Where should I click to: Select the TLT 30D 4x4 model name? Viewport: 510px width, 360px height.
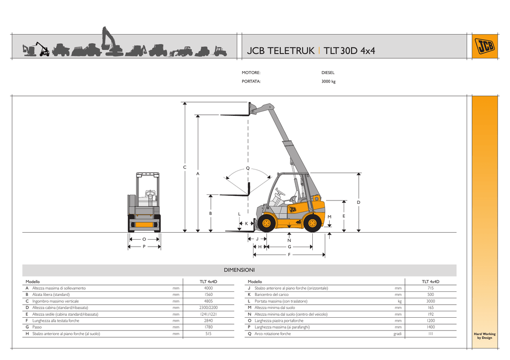point(349,51)
